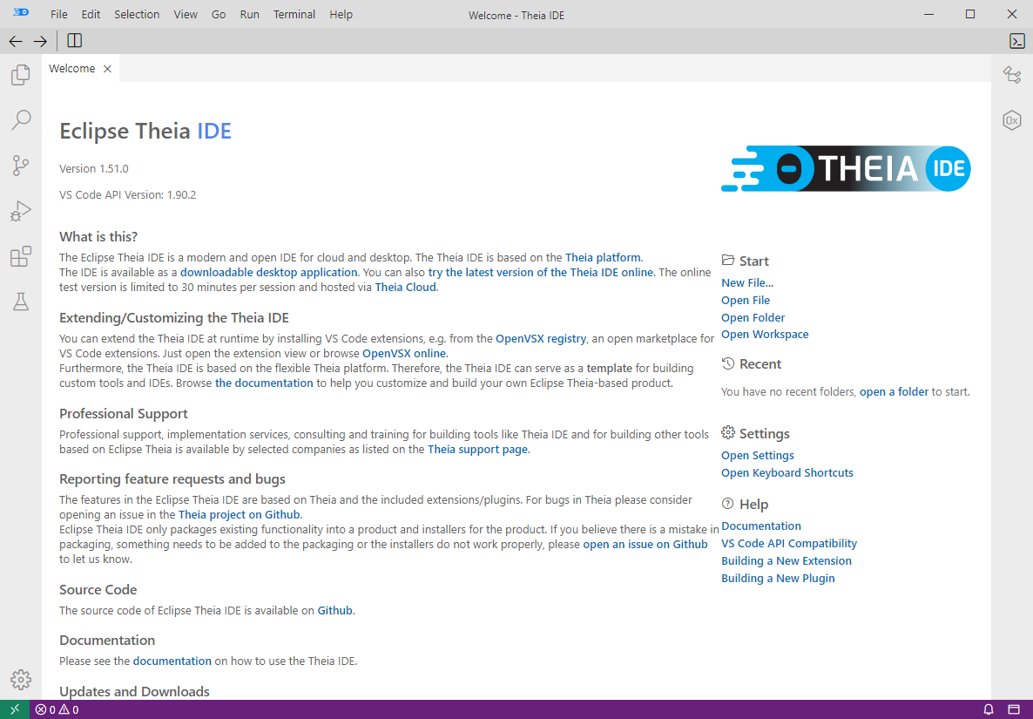The width and height of the screenshot is (1033, 719).
Task: Click the Open Workspace link
Action: (765, 334)
